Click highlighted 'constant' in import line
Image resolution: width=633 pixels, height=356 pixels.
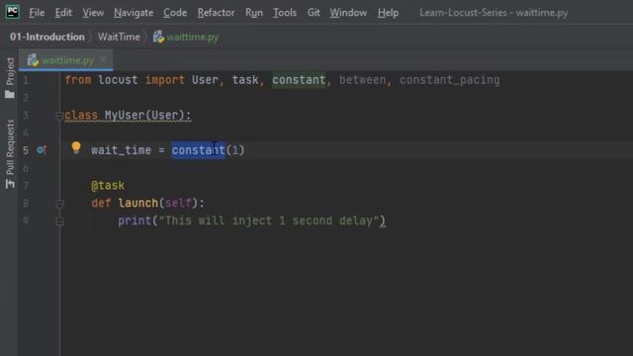(299, 80)
